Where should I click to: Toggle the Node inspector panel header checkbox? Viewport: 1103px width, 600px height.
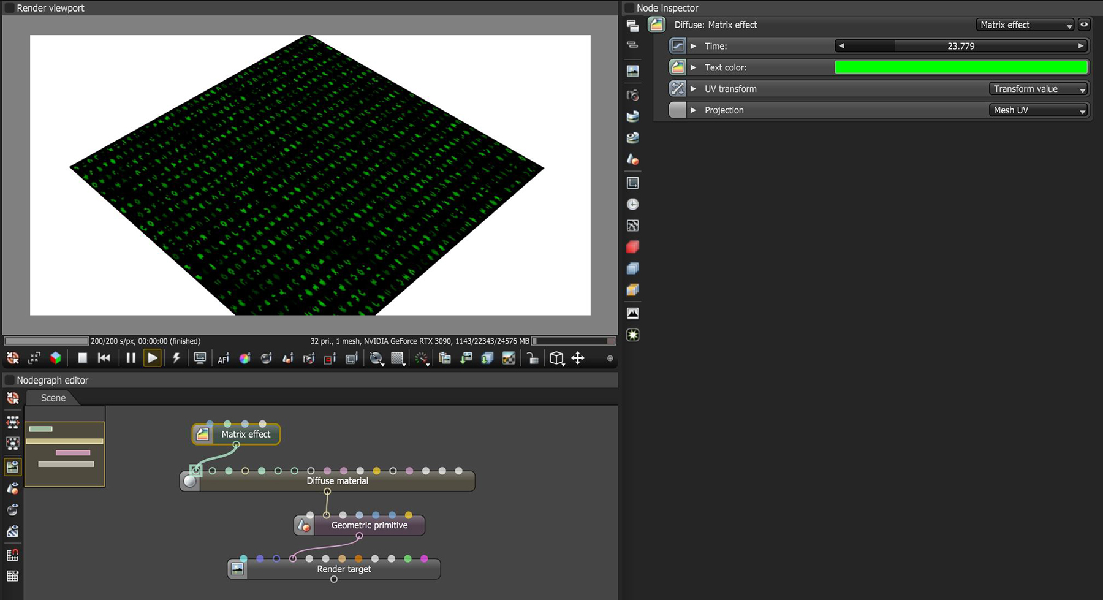pos(629,8)
